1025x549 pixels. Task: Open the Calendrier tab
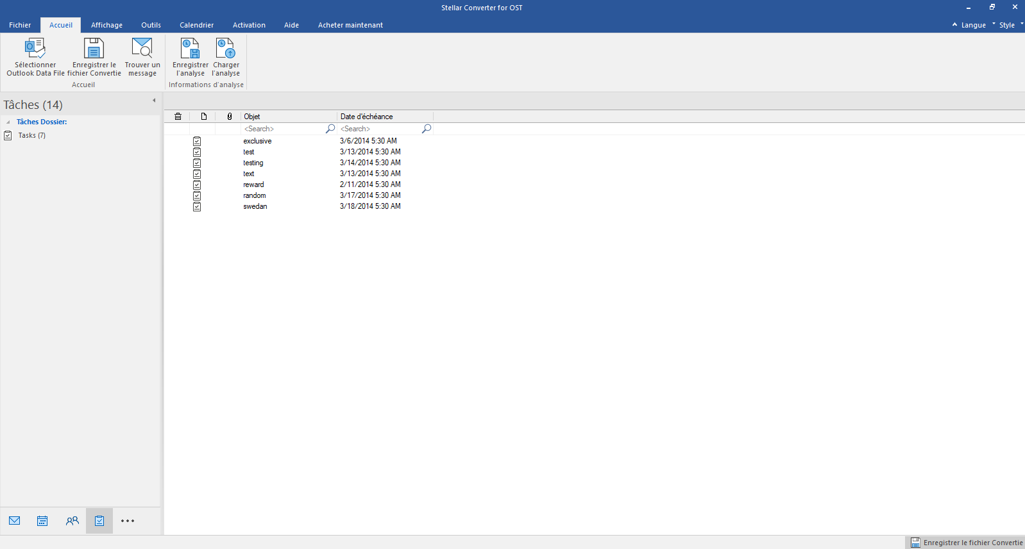(x=197, y=25)
